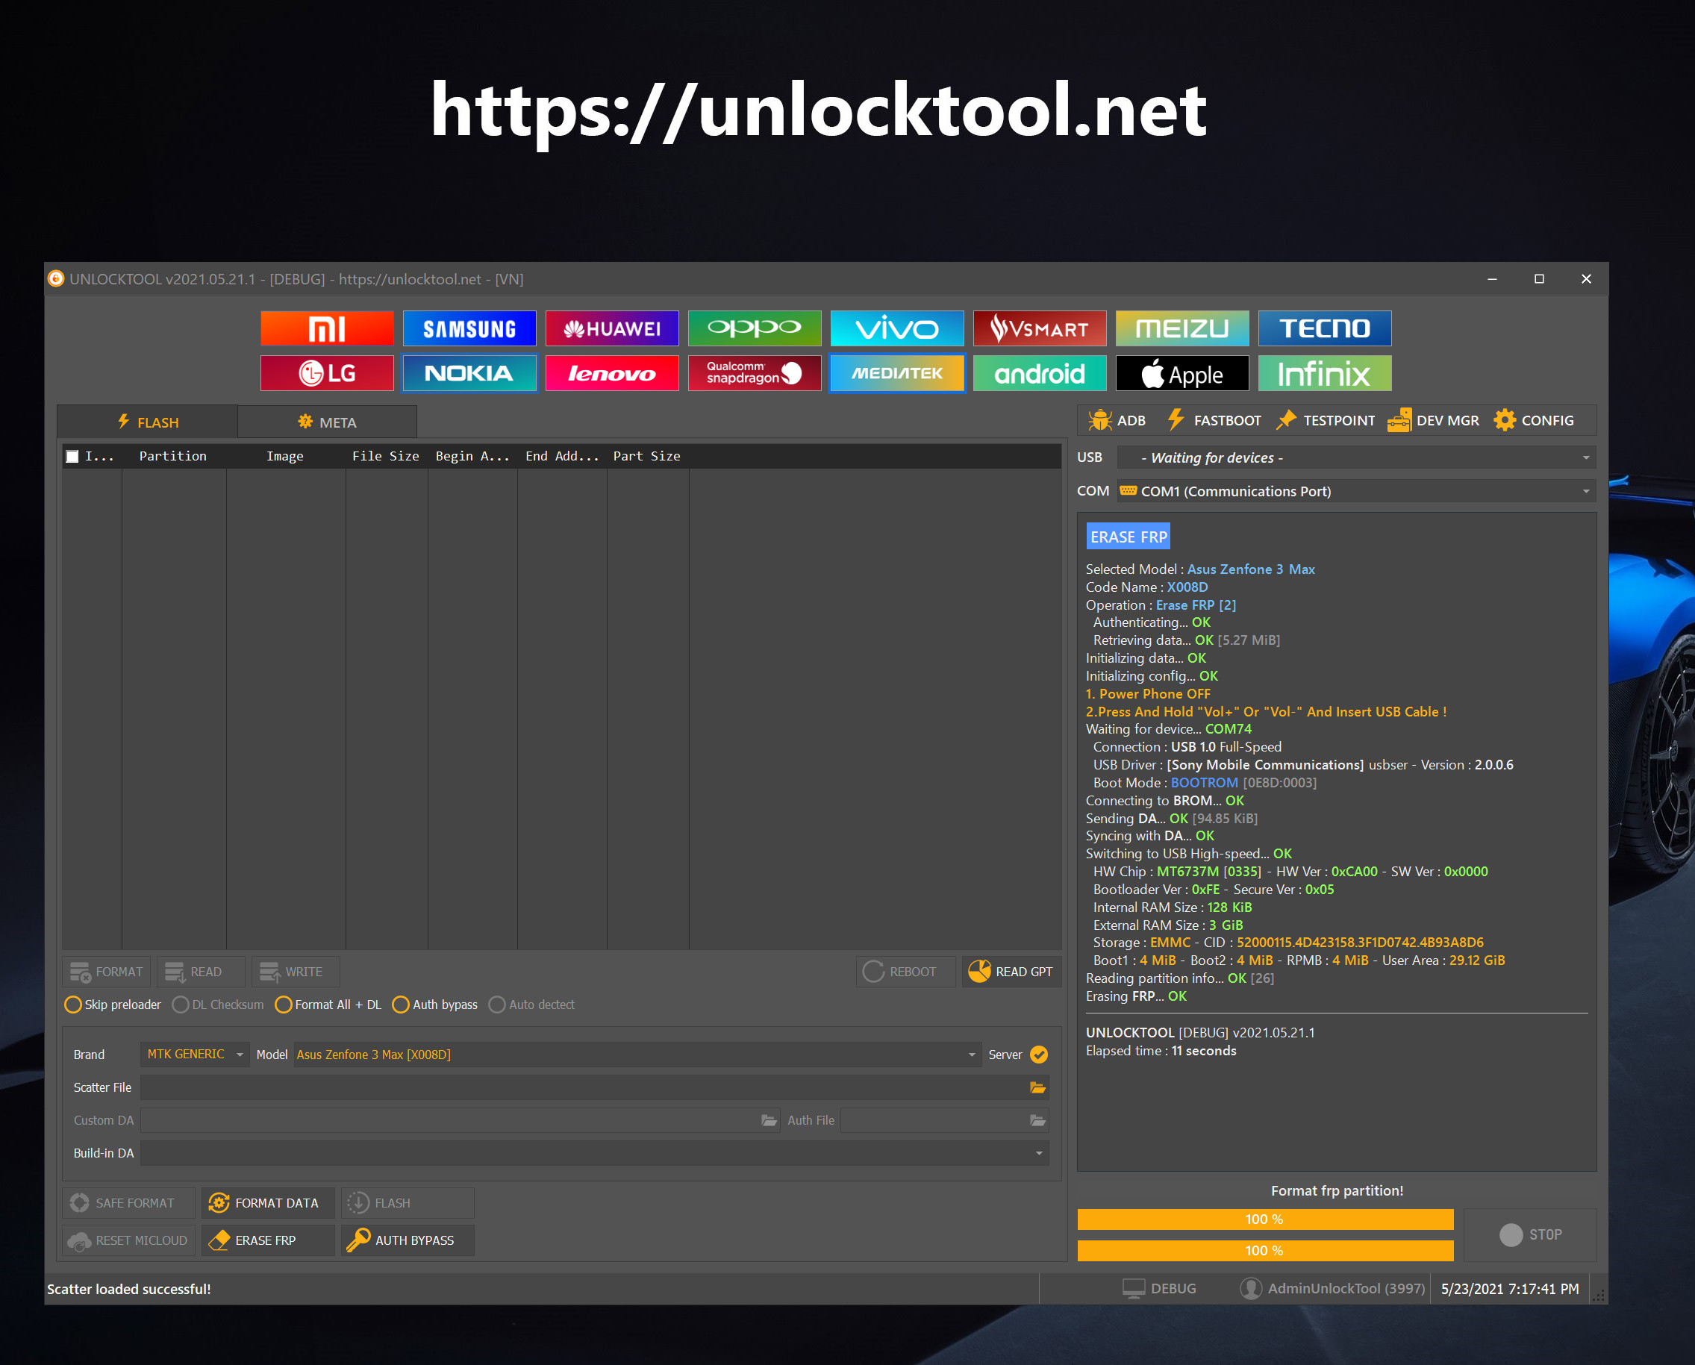Open the Infinix brand tile
This screenshot has height=1365, width=1695.
tap(1324, 373)
